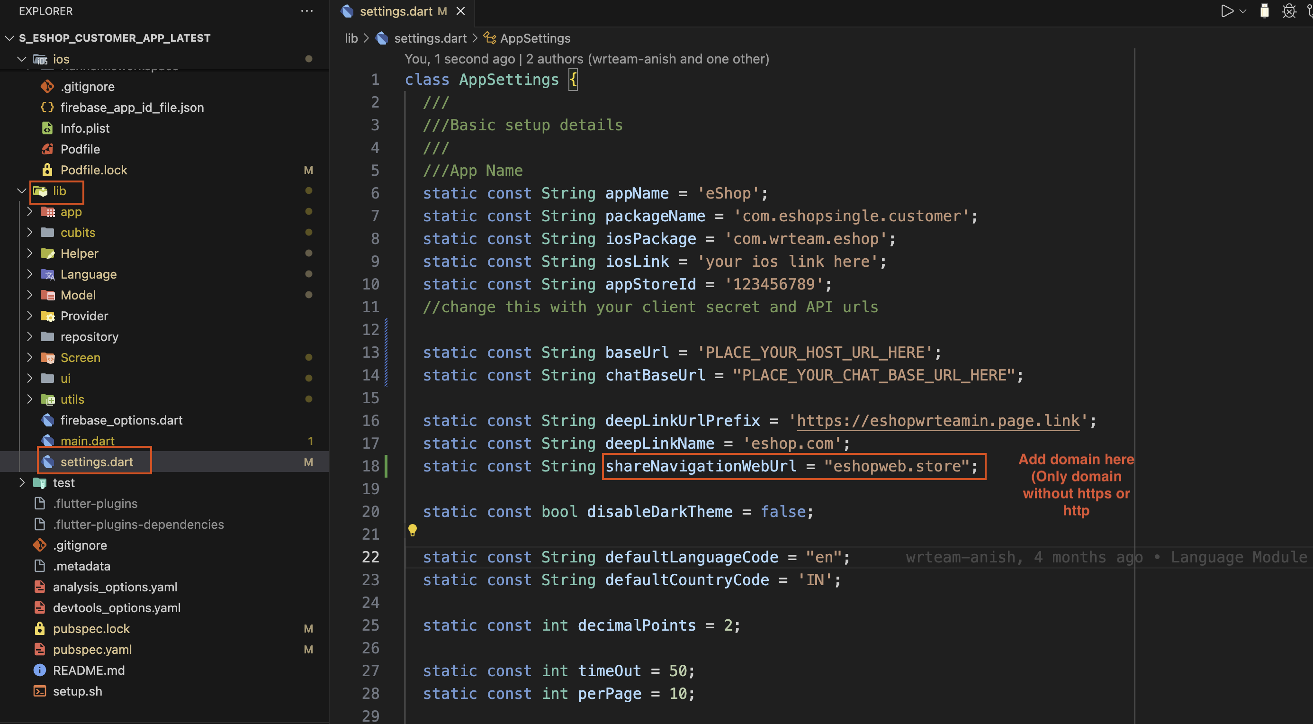Expand the test folder

tap(21, 483)
